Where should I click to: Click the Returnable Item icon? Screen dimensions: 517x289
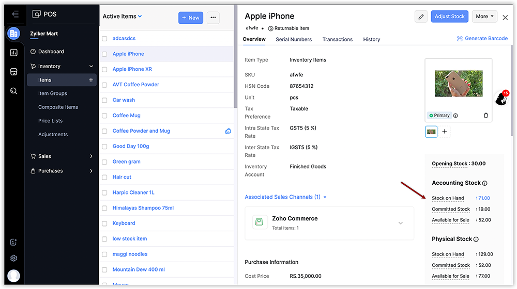pos(271,28)
